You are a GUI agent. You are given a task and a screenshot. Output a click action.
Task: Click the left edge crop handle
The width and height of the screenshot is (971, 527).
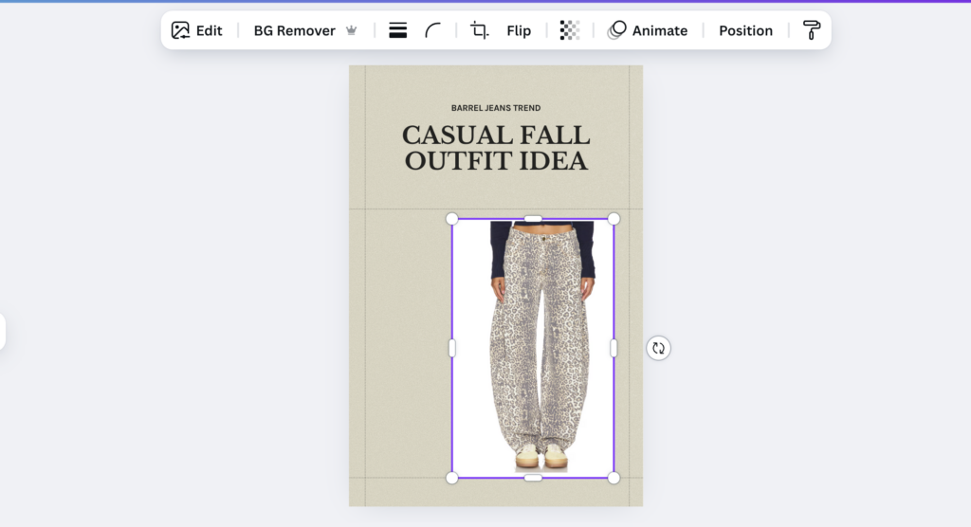pyautogui.click(x=452, y=348)
